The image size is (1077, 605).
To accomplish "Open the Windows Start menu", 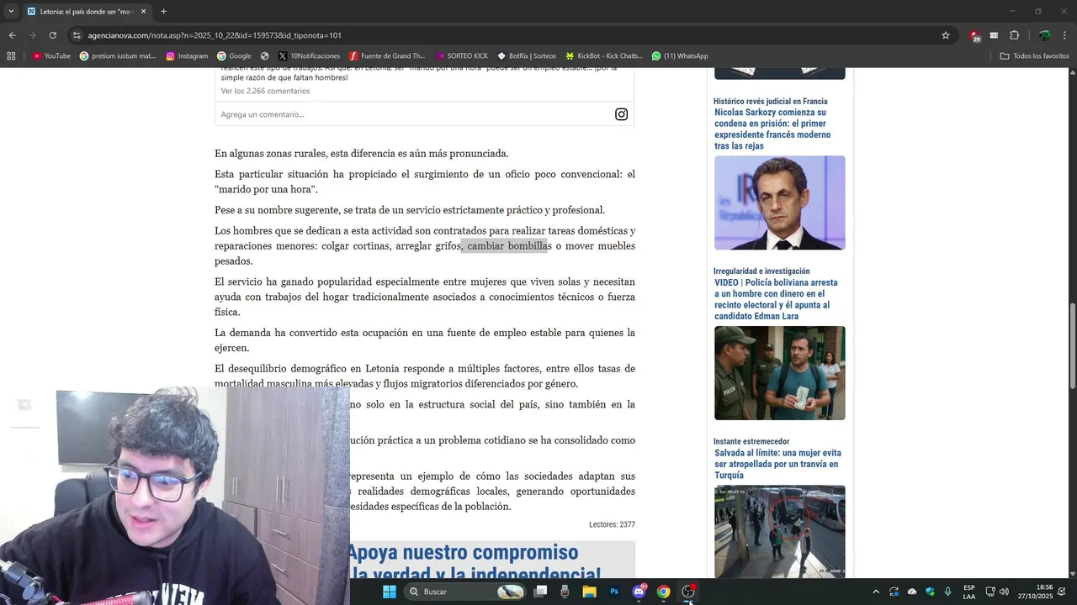I will point(390,592).
